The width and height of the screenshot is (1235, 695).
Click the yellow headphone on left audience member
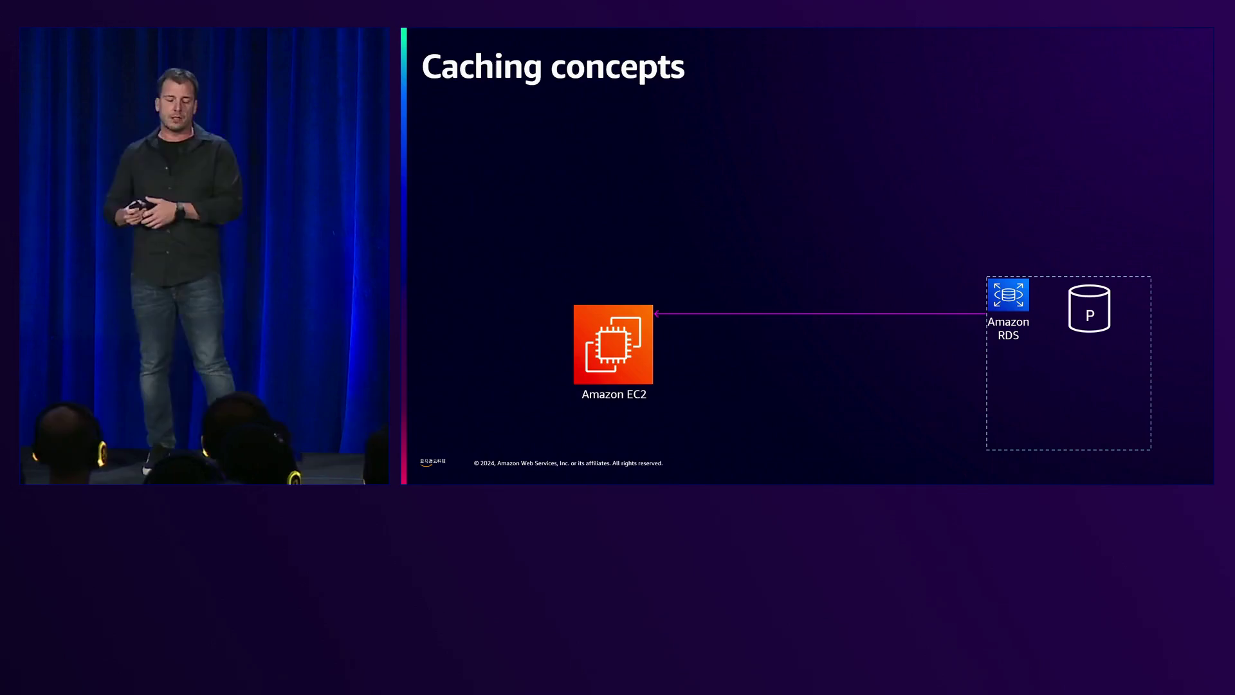102,453
